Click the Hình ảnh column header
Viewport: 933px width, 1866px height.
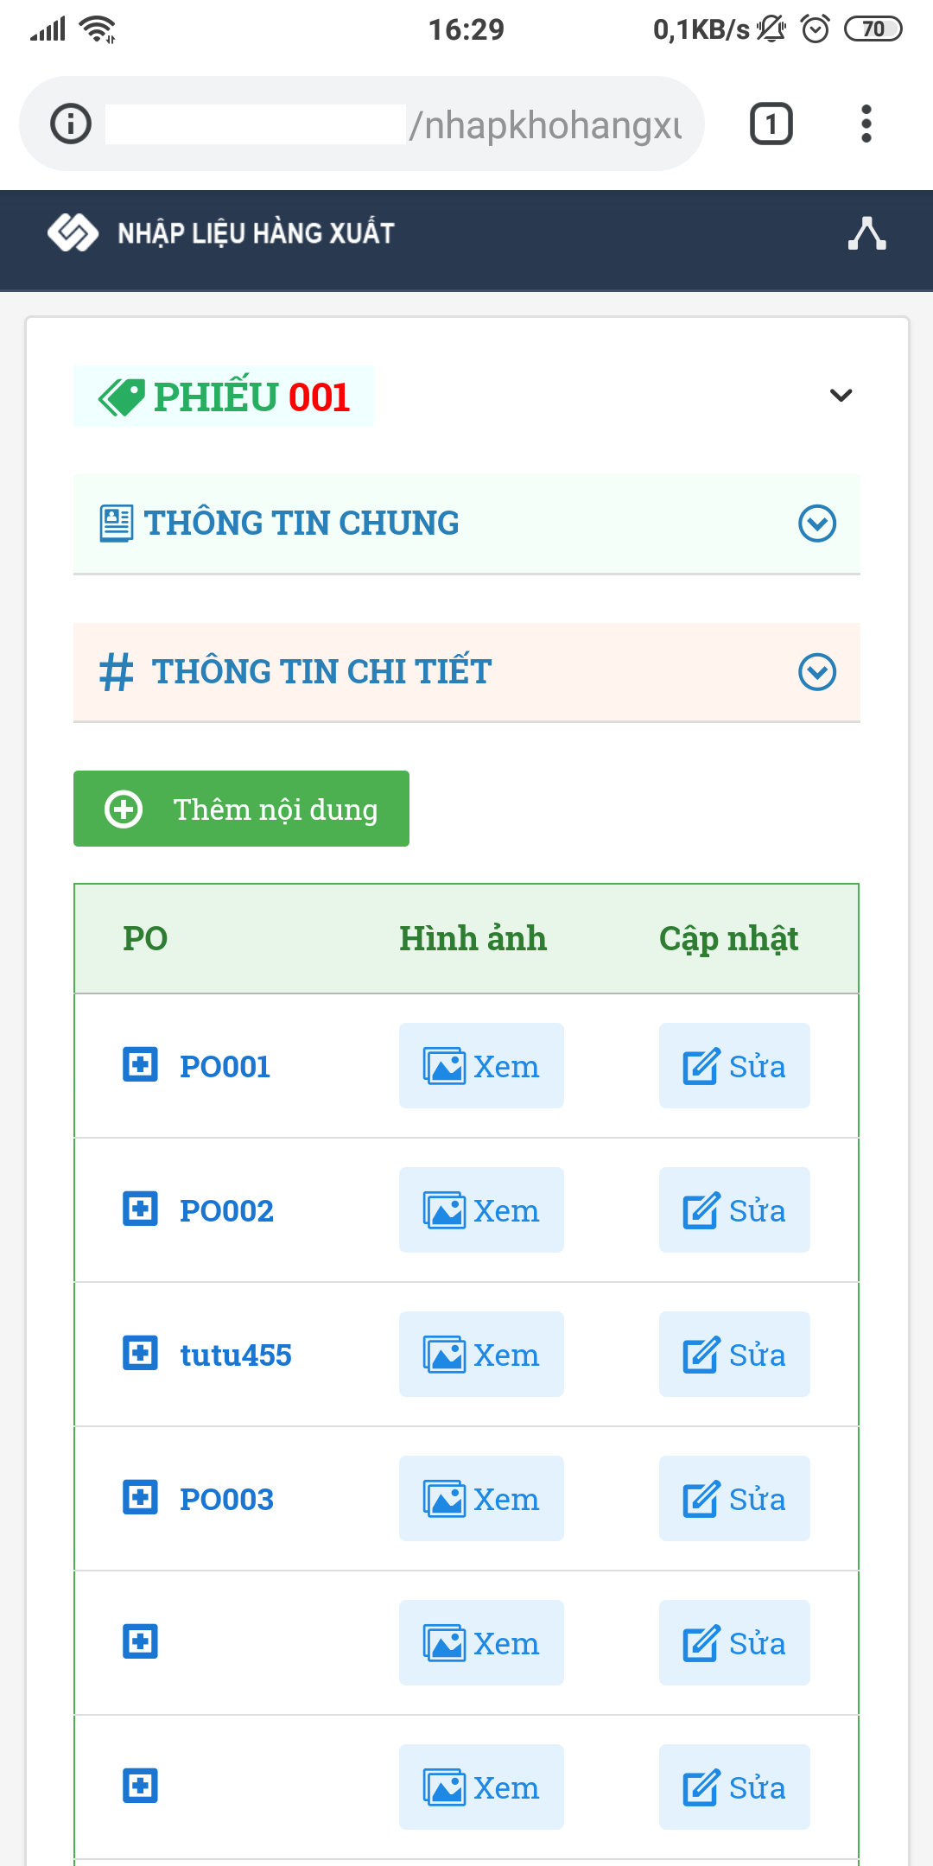coord(473,938)
